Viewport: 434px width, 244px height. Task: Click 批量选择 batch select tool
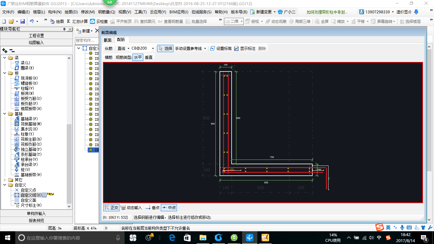coord(196,21)
